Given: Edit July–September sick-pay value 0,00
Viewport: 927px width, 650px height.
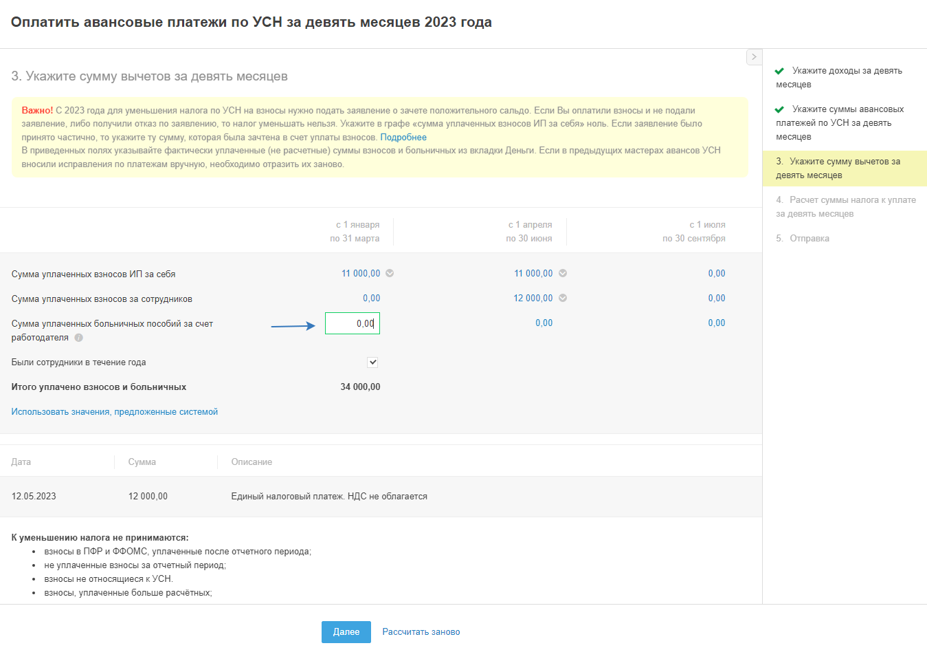Looking at the screenshot, I should (x=717, y=323).
